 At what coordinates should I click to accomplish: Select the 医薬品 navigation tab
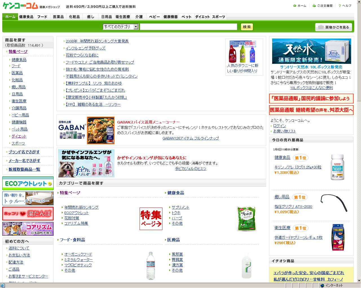point(58,17)
